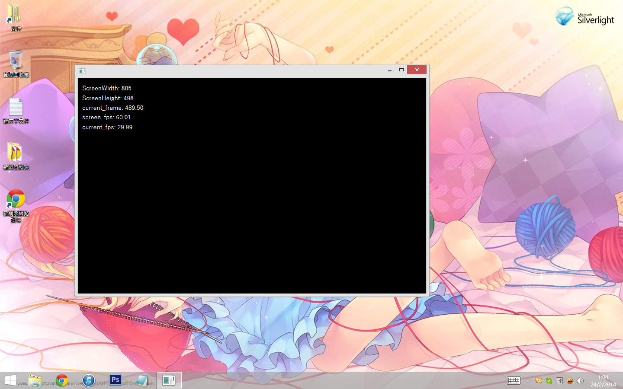This screenshot has height=389, width=623.
Task: Open the touch keyboard from the tray
Action: [x=514, y=381]
